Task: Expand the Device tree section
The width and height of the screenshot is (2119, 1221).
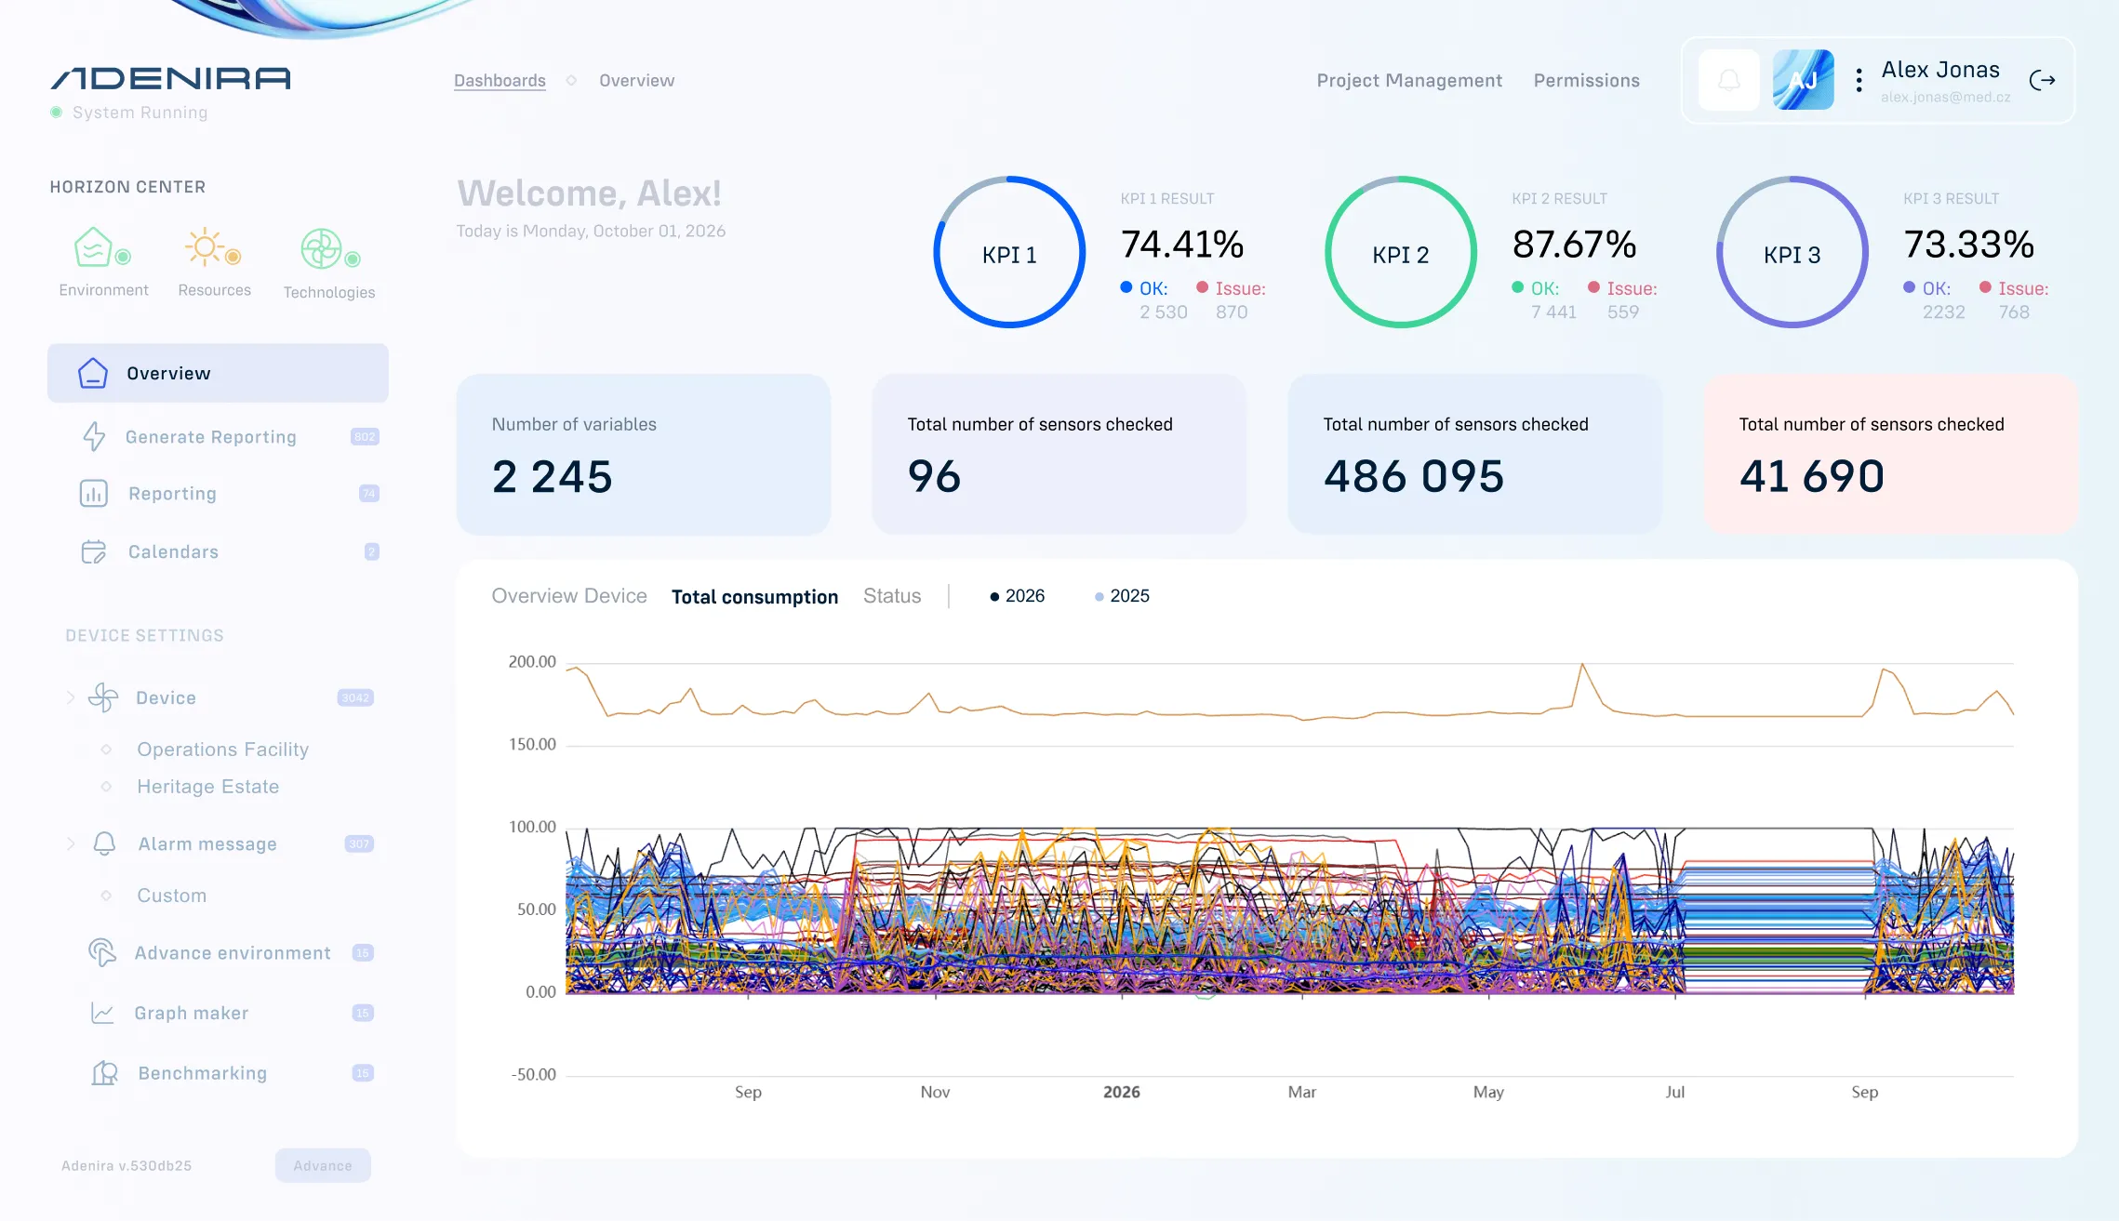Action: [71, 697]
